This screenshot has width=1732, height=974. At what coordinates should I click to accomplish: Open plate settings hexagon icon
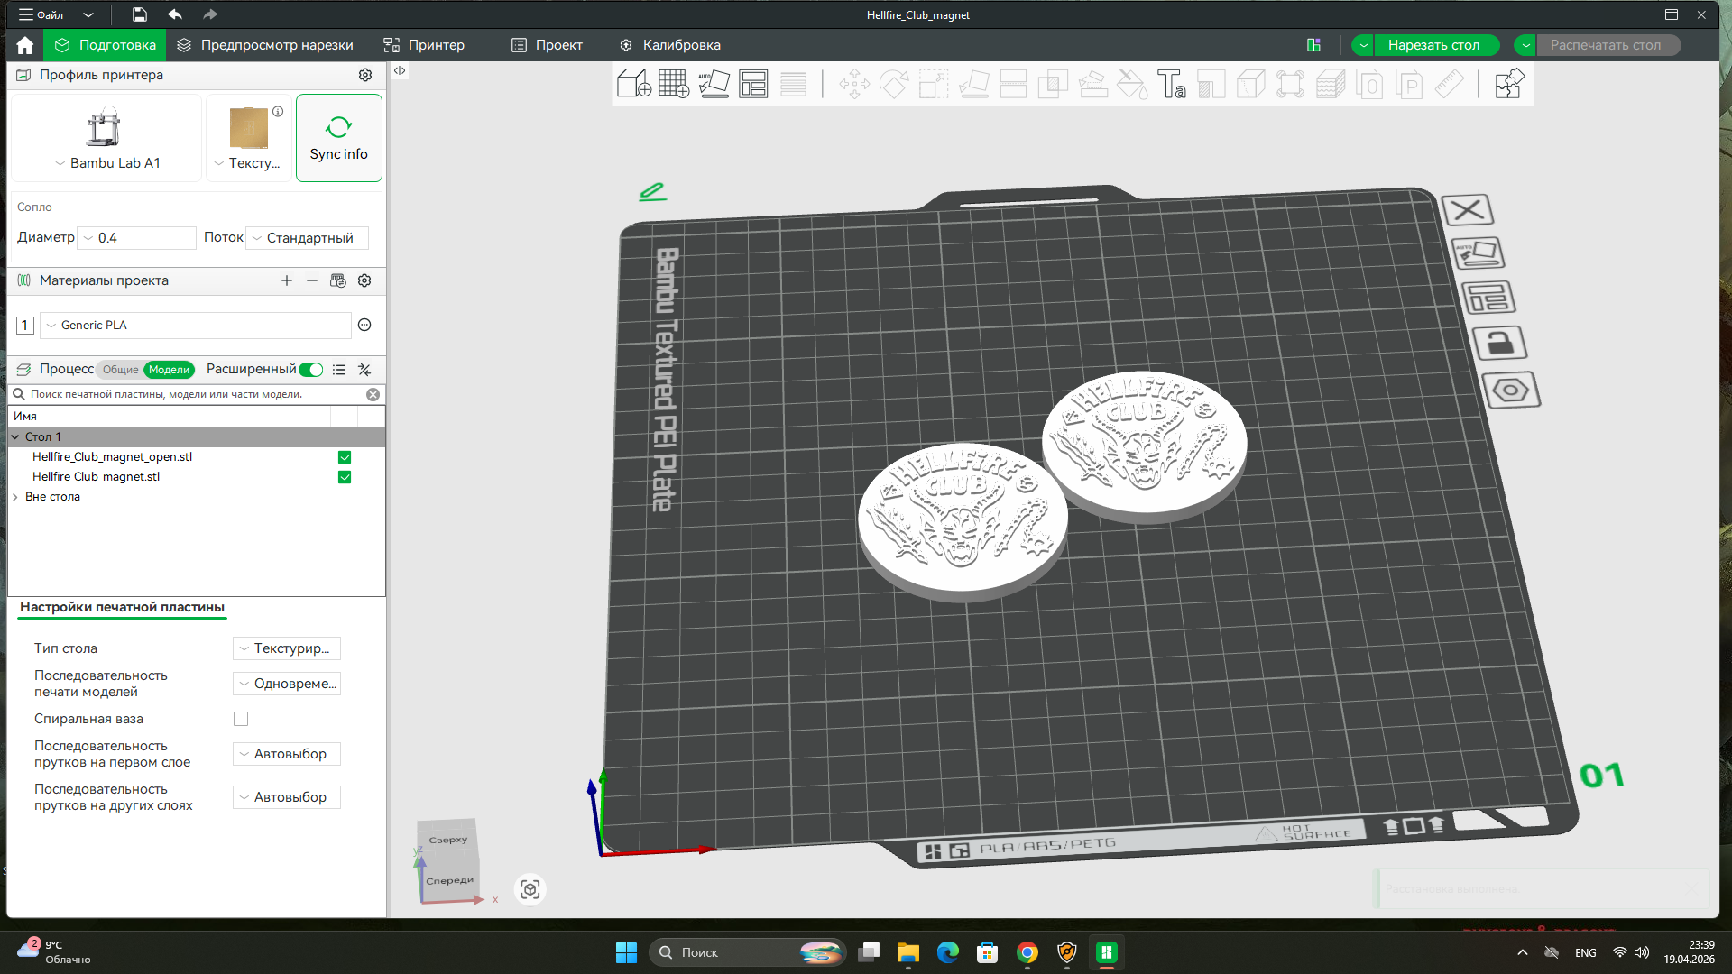click(1511, 391)
